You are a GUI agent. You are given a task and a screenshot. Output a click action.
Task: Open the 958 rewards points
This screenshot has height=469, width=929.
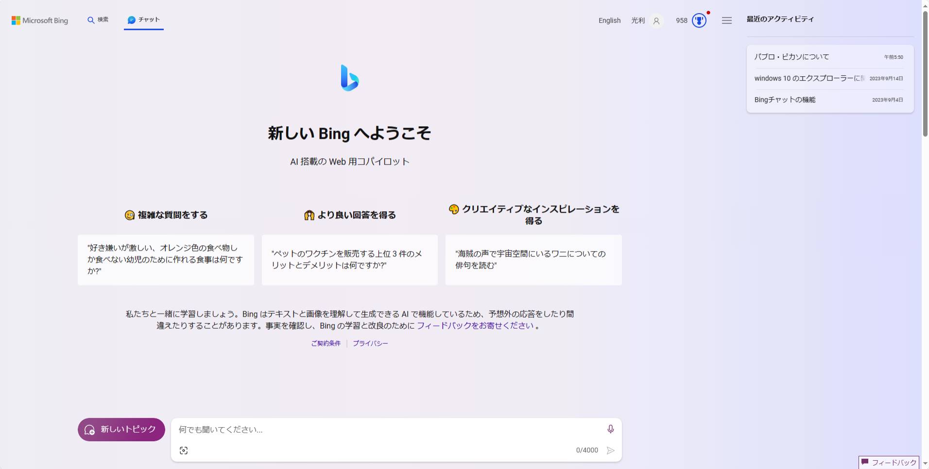coord(681,20)
